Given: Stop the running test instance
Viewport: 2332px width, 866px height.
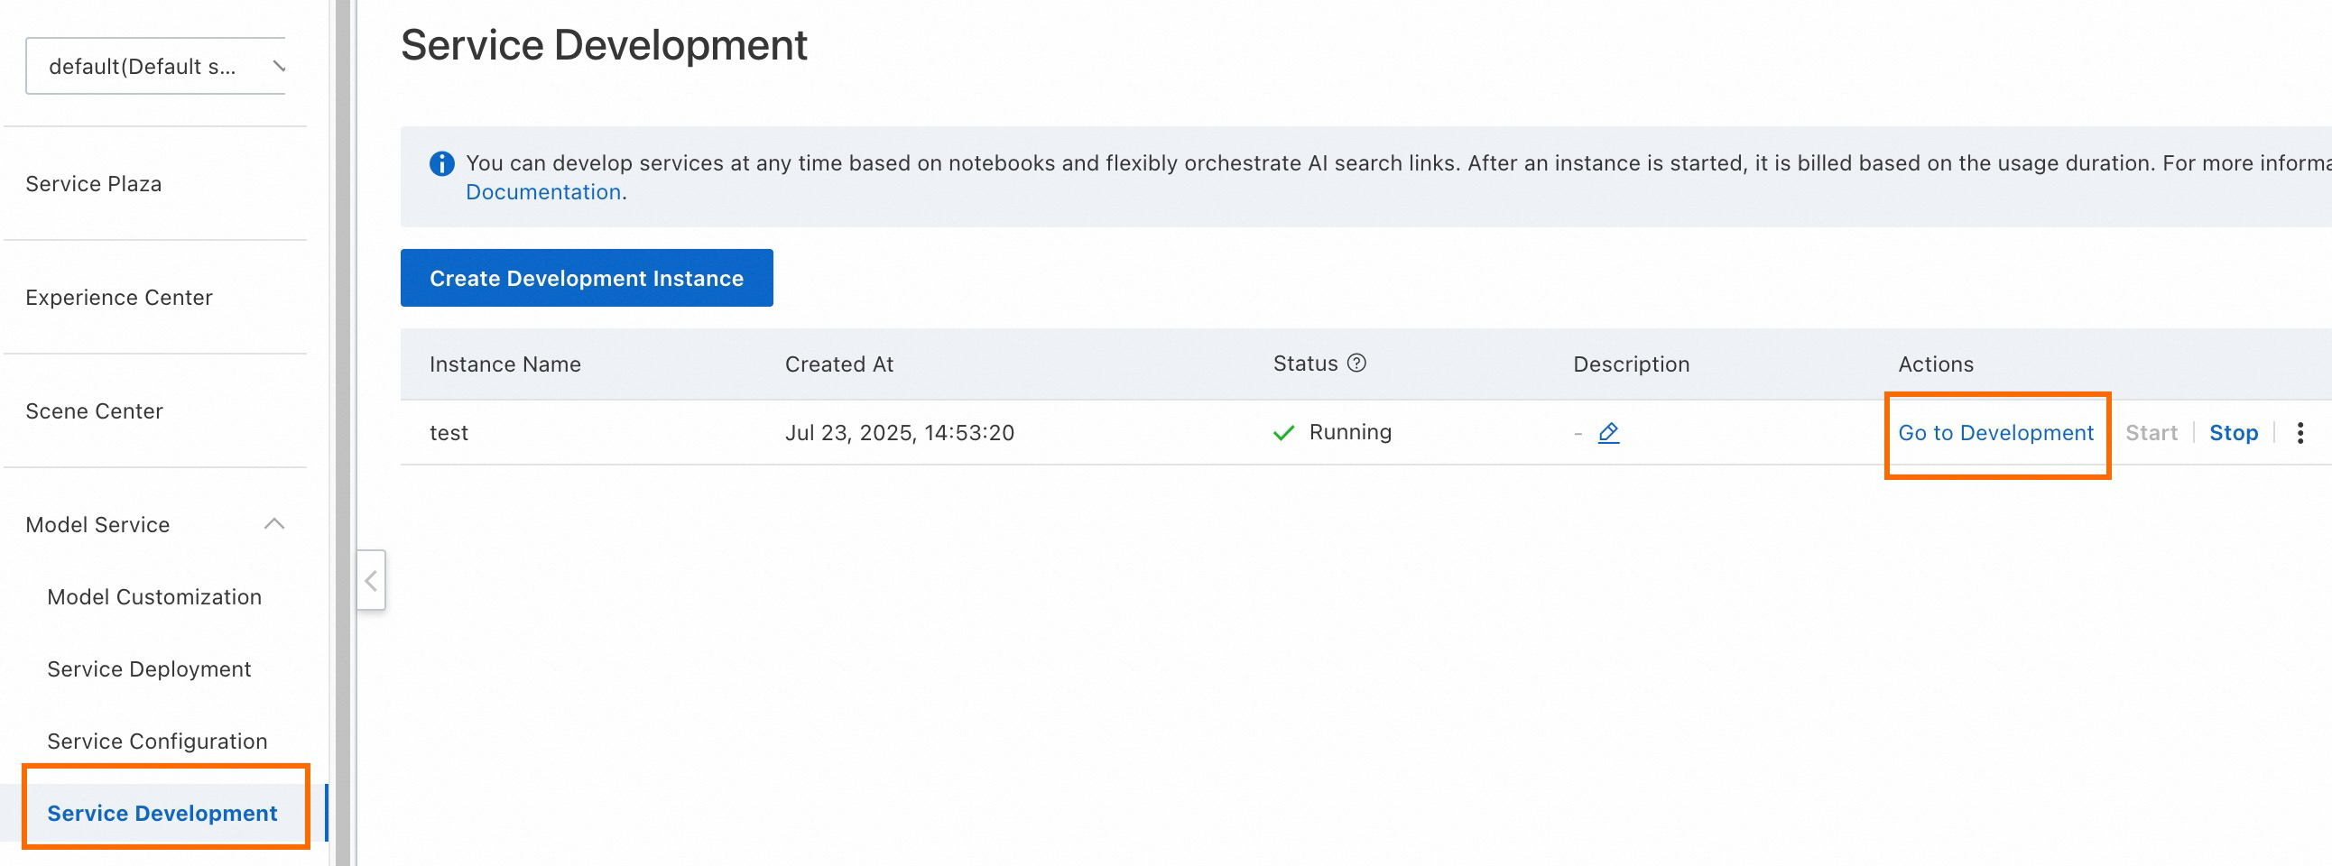Looking at the screenshot, I should 2233,432.
